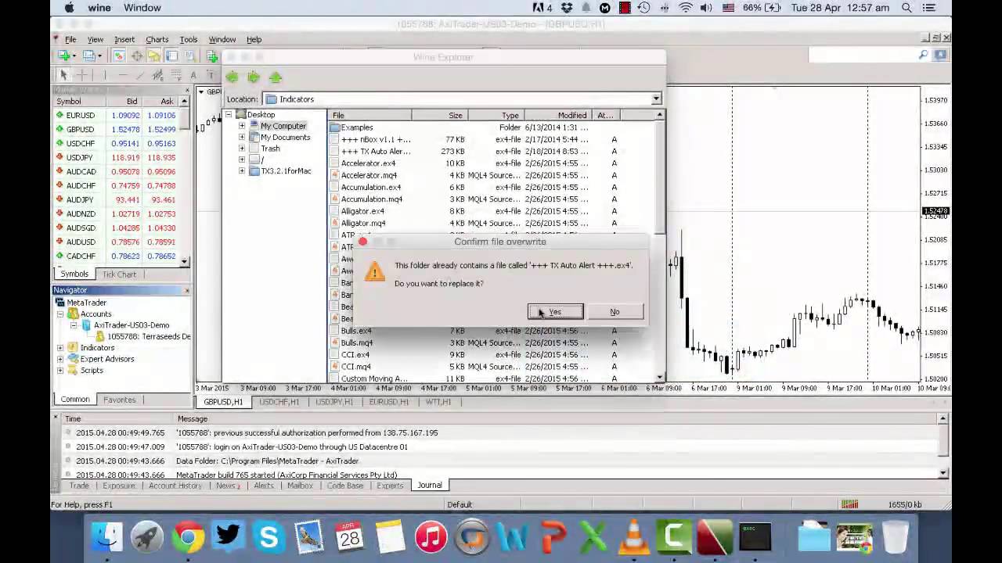The width and height of the screenshot is (1002, 563).
Task: Click USDJPY in the Market Watch list
Action: tap(79, 158)
